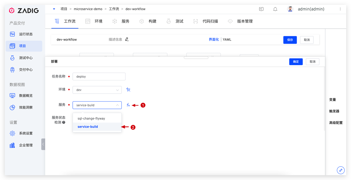Switch to YAML view
The width and height of the screenshot is (351, 180).
pos(227,40)
